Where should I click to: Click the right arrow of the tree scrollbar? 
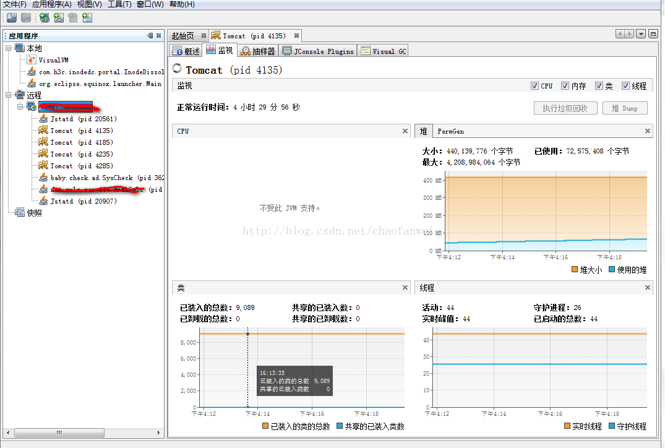coord(158,433)
